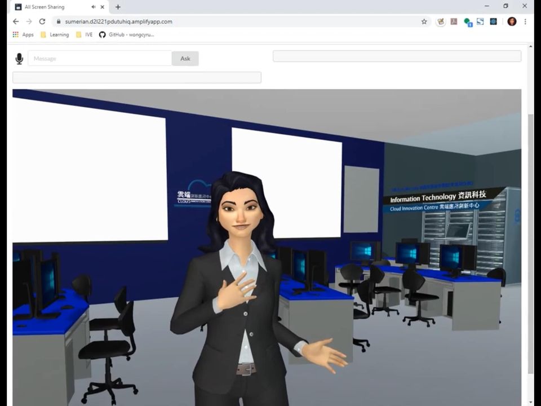Open a new browser tab
The image size is (541, 406).
tap(118, 7)
